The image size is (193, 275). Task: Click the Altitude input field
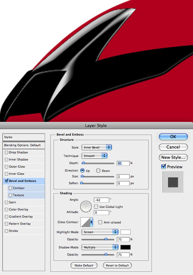pyautogui.click(x=101, y=213)
